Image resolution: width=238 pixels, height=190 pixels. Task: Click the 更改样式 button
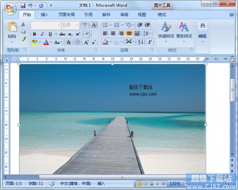(184, 32)
